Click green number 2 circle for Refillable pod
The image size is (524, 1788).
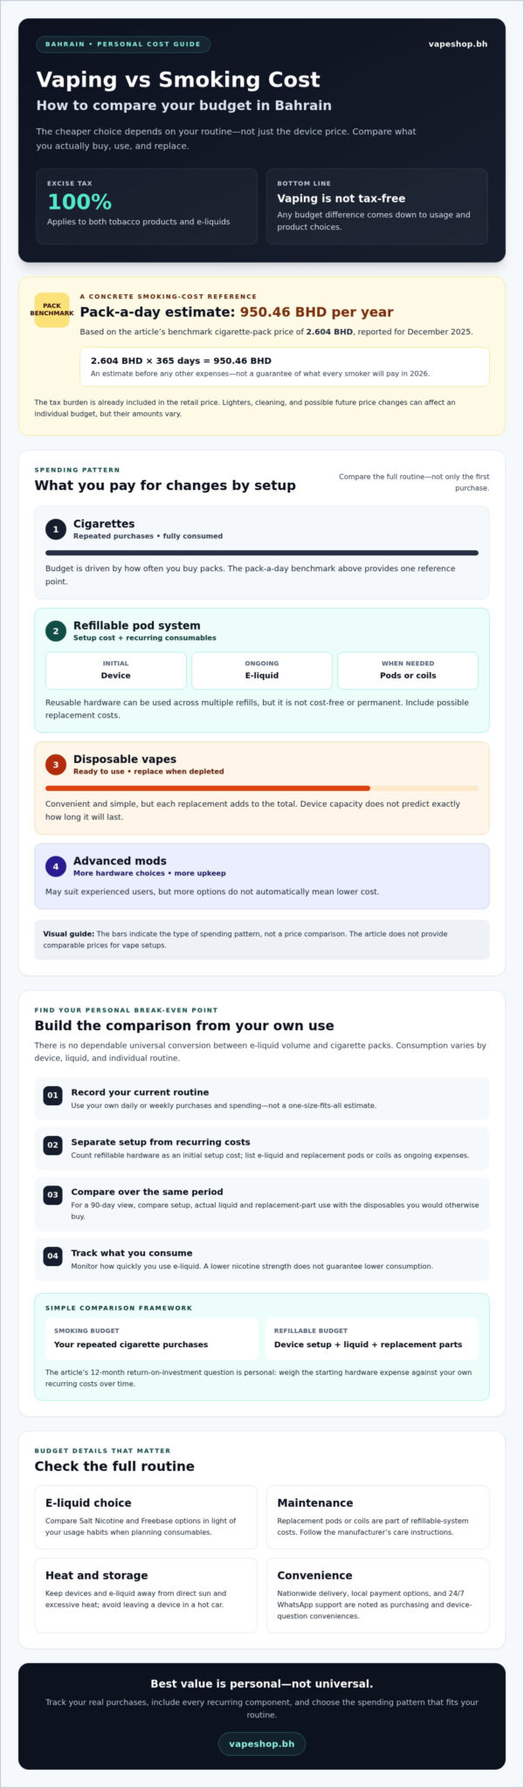pos(56,630)
